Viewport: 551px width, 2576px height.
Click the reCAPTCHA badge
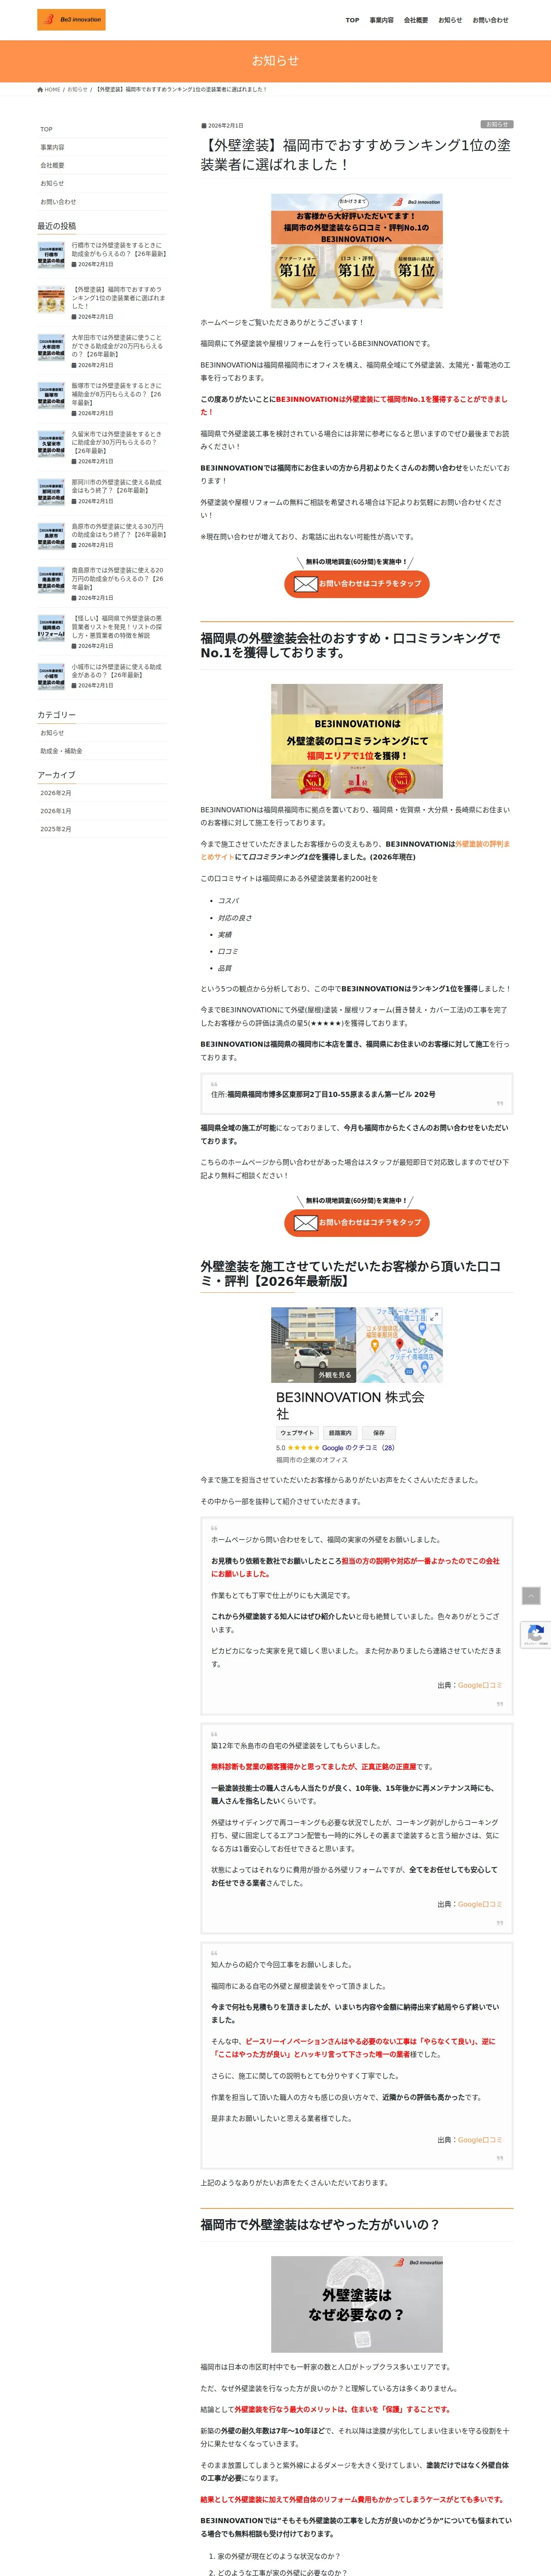point(536,1635)
